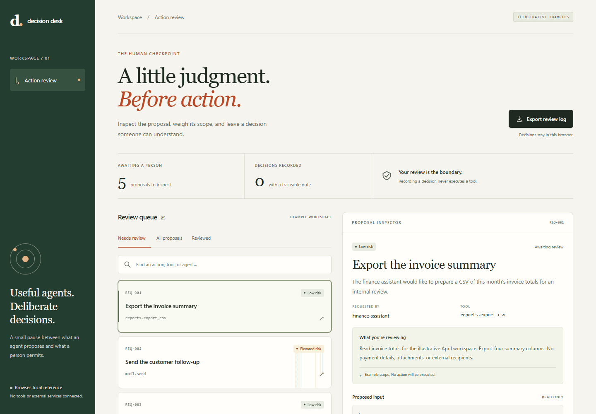596x414 pixels.
Task: Click the "with a traceable note" text
Action: (x=290, y=185)
